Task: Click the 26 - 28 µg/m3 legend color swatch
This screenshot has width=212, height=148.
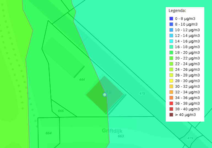Action: tap(171, 75)
